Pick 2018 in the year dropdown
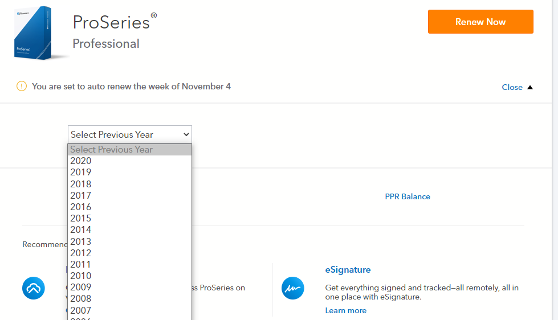The width and height of the screenshot is (558, 320). pos(81,184)
